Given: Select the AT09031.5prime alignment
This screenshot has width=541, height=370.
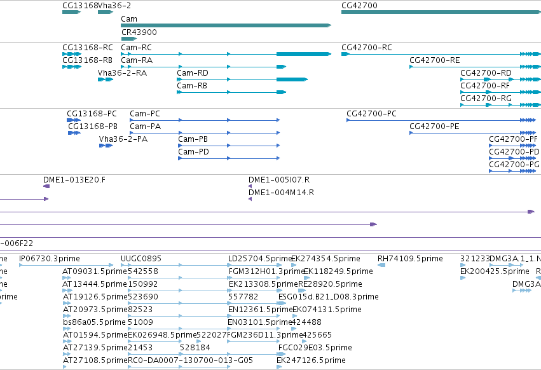Looking at the screenshot, I should point(67,278).
